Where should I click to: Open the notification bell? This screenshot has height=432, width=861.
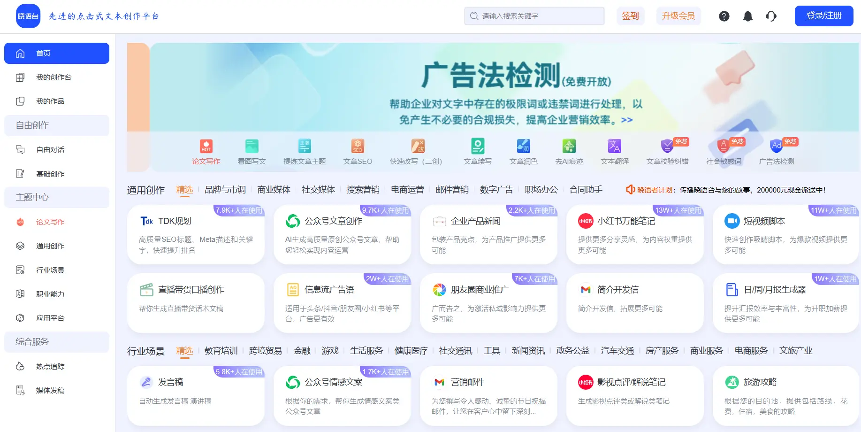(747, 15)
